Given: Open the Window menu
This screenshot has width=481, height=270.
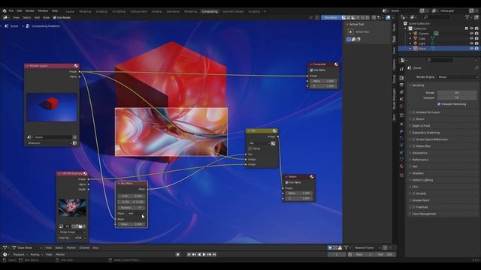Looking at the screenshot, I should click(43, 10).
